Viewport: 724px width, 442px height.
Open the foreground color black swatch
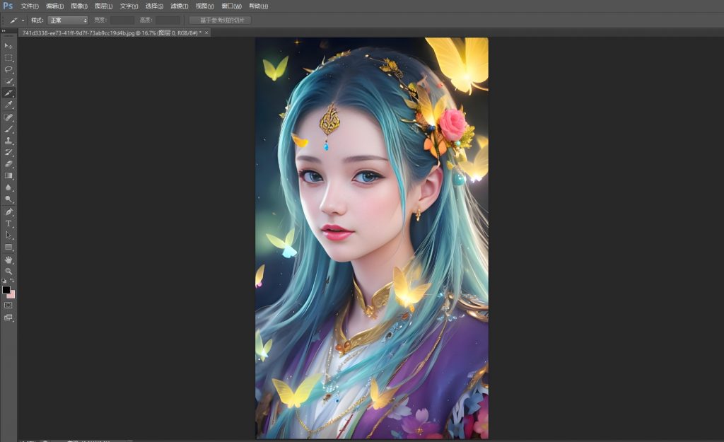6,289
